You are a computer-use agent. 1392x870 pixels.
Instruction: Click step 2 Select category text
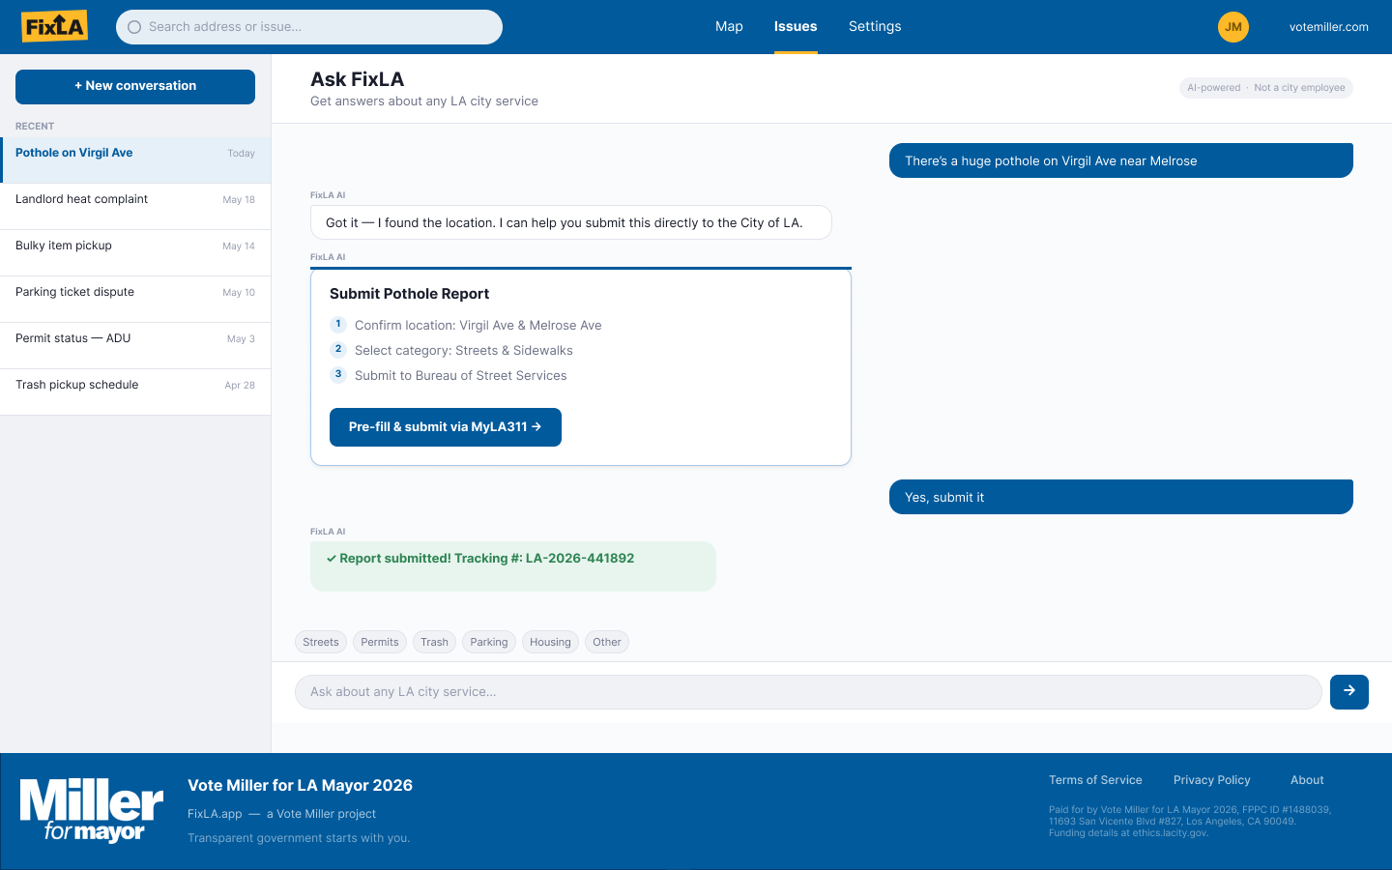[464, 351]
